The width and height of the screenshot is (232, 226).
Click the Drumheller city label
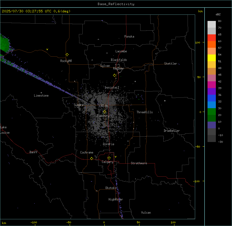172,131
